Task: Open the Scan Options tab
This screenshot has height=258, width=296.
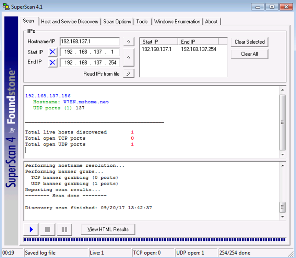Action: click(x=117, y=22)
